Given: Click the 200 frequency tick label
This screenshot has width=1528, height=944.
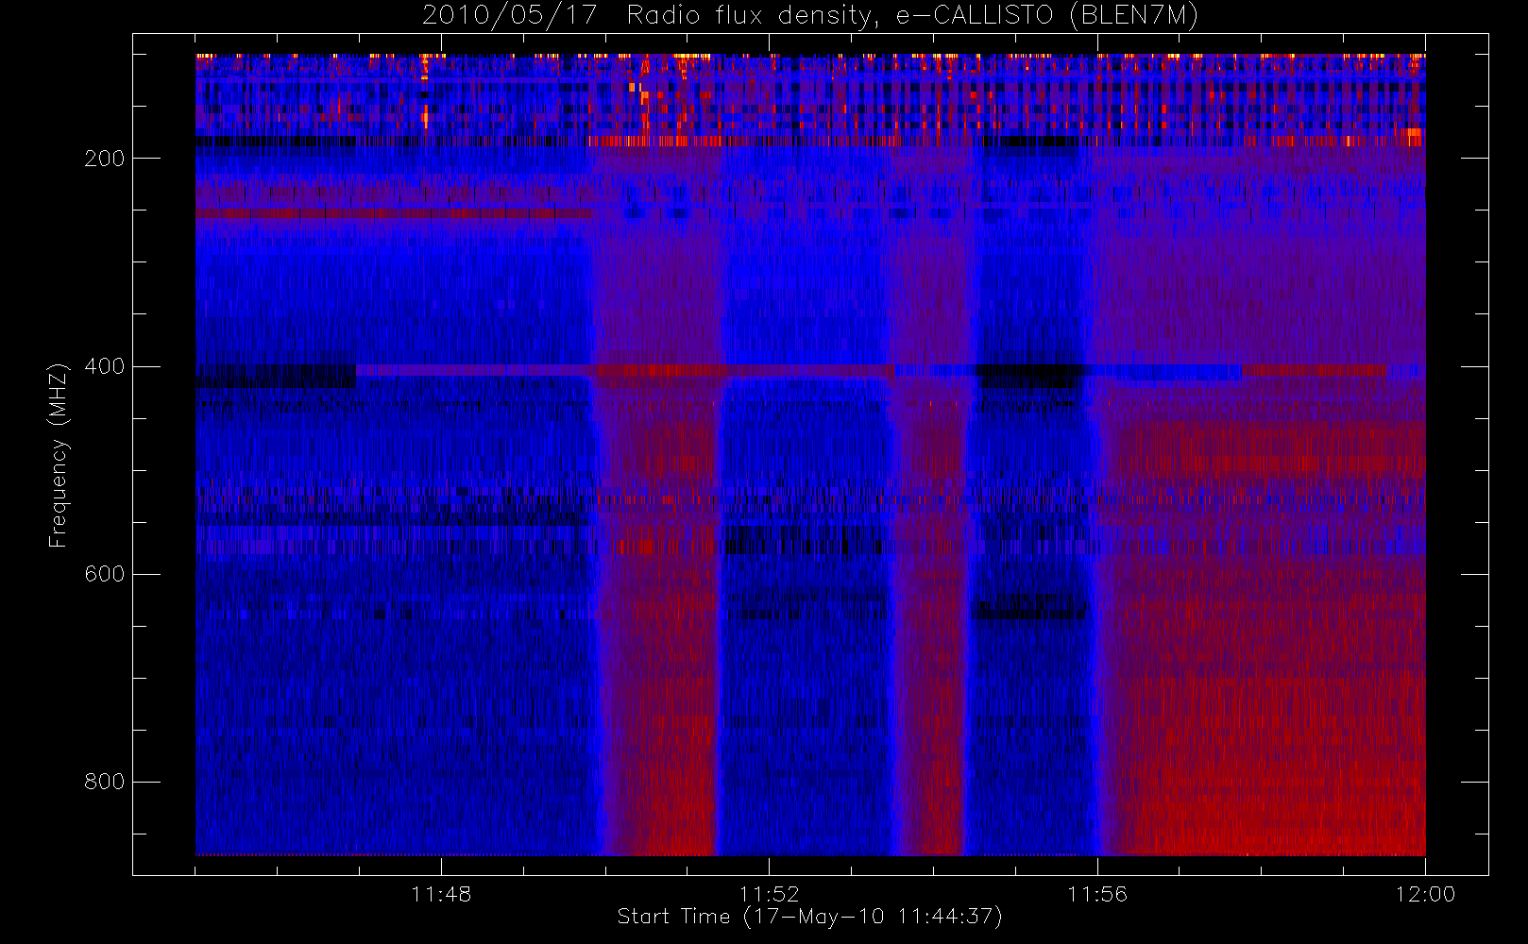Looking at the screenshot, I should tap(104, 159).
